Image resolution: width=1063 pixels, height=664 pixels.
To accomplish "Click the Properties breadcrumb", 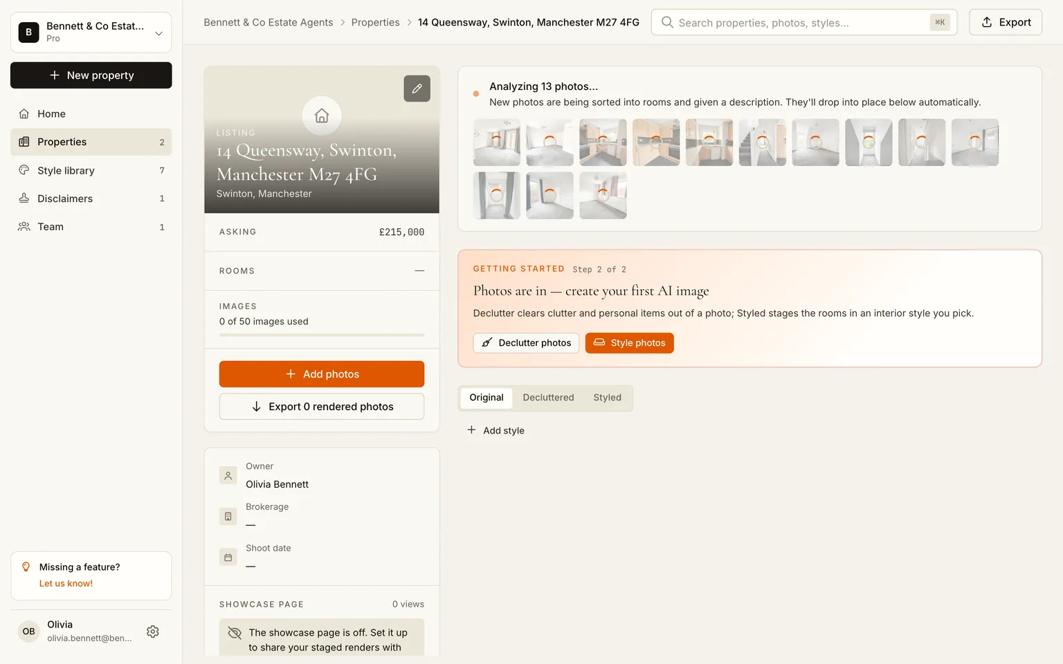I will click(x=375, y=22).
